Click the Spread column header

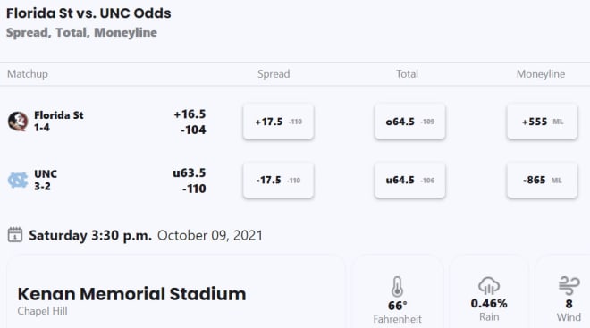(274, 74)
